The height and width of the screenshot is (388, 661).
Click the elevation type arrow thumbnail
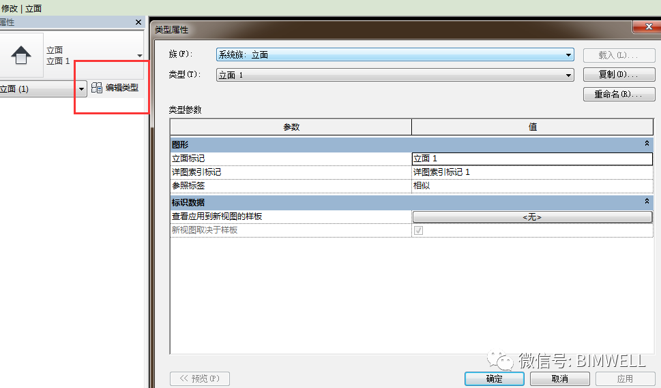point(21,56)
